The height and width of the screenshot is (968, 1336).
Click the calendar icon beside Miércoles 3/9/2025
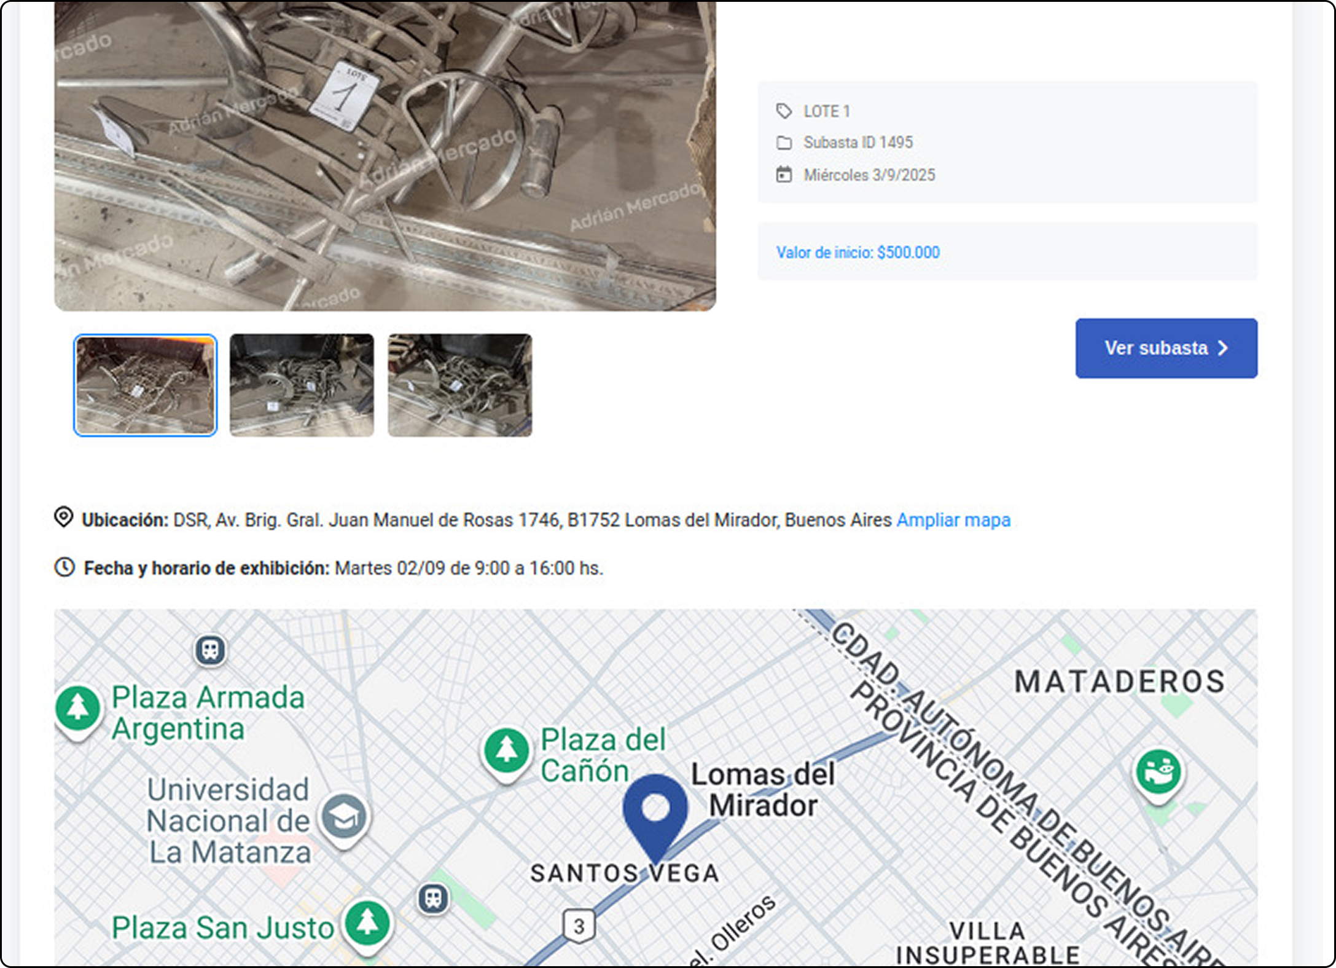(x=783, y=175)
